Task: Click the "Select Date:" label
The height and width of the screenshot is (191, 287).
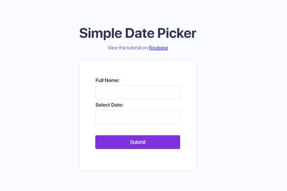Action: pos(109,105)
